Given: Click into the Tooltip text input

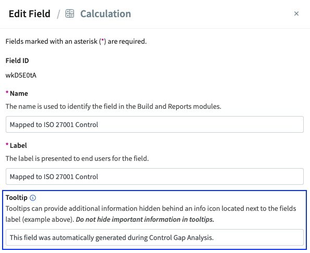Looking at the screenshot, I should point(155,237).
